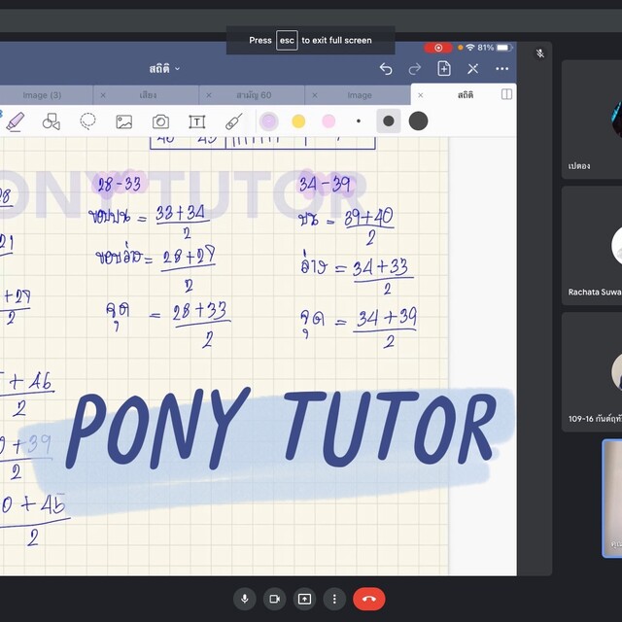Close the สามัญ 60 tab
Viewport: 622px width, 622px height.
[x=209, y=95]
